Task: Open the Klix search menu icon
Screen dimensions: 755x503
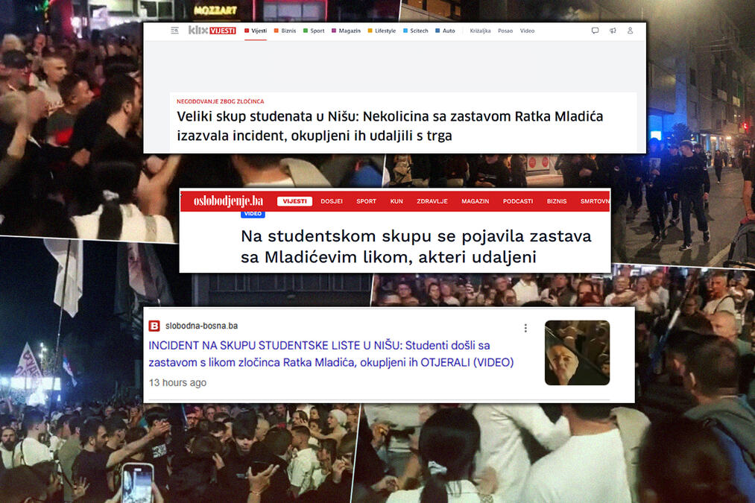Action: click(175, 31)
